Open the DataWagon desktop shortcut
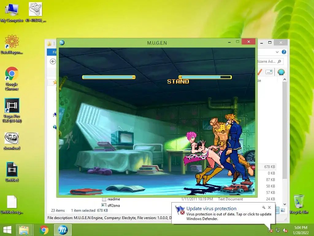 pyautogui.click(x=12, y=44)
